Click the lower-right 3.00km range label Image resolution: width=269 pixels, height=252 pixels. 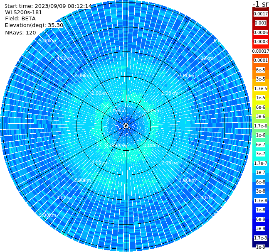[187, 180]
